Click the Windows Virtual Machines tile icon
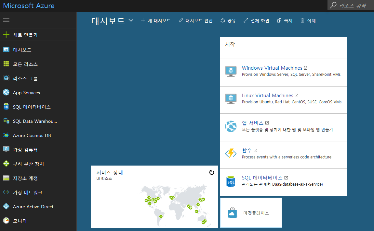This screenshot has height=231, width=374. 231,72
